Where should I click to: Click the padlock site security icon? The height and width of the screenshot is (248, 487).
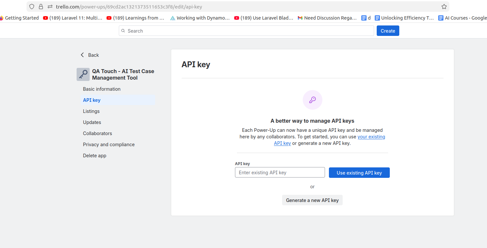(x=41, y=7)
